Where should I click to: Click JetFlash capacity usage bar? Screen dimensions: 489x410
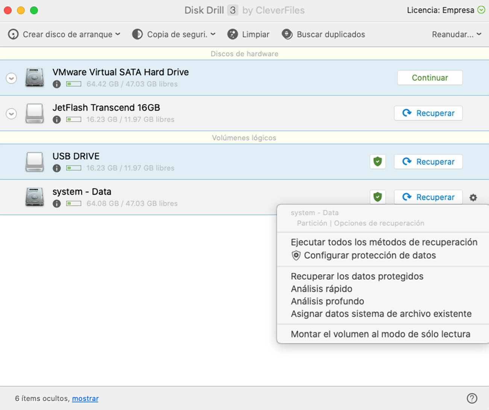coord(74,119)
